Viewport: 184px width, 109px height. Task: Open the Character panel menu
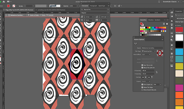(108, 6)
